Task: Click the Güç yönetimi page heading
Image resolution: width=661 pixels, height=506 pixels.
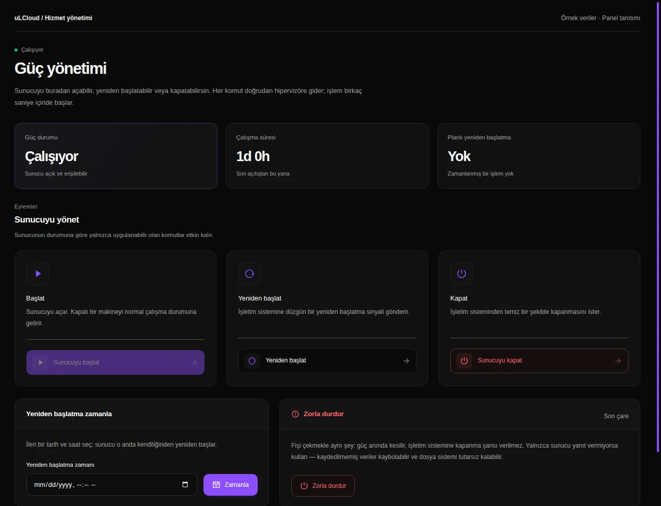Action: point(60,69)
